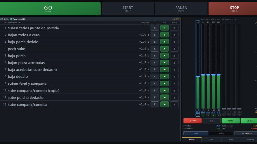Switch control mode to LOCAL
This screenshot has height=144, width=257.
[x=196, y=133]
